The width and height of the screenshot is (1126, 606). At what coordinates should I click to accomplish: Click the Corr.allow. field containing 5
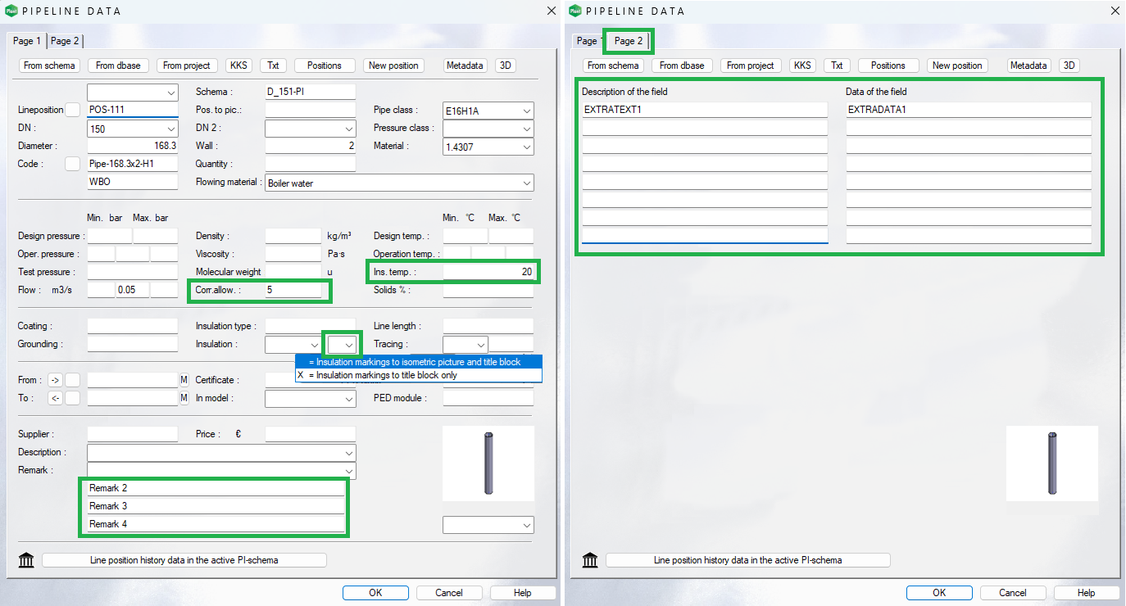[293, 290]
